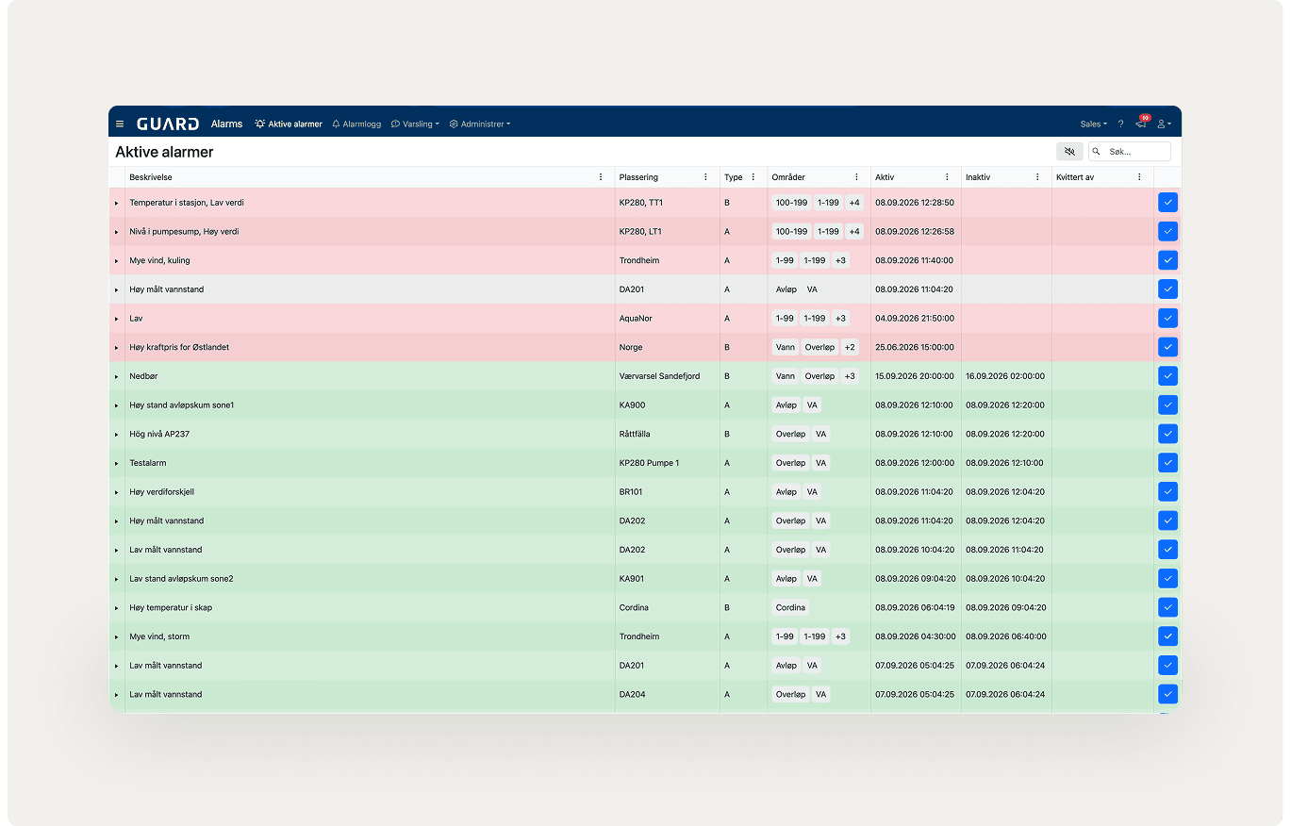Open announcements with the red badge

point(1141,123)
